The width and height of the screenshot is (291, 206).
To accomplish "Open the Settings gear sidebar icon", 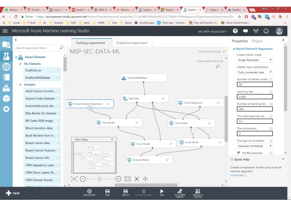I will pyautogui.click(x=6, y=109).
